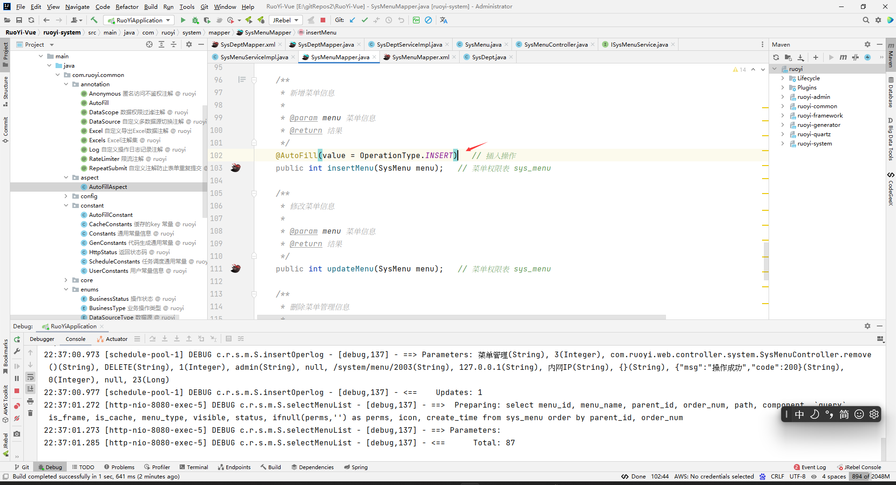This screenshot has width=896, height=485.
Task: Collapse all in the Project panel
Action: (174, 44)
